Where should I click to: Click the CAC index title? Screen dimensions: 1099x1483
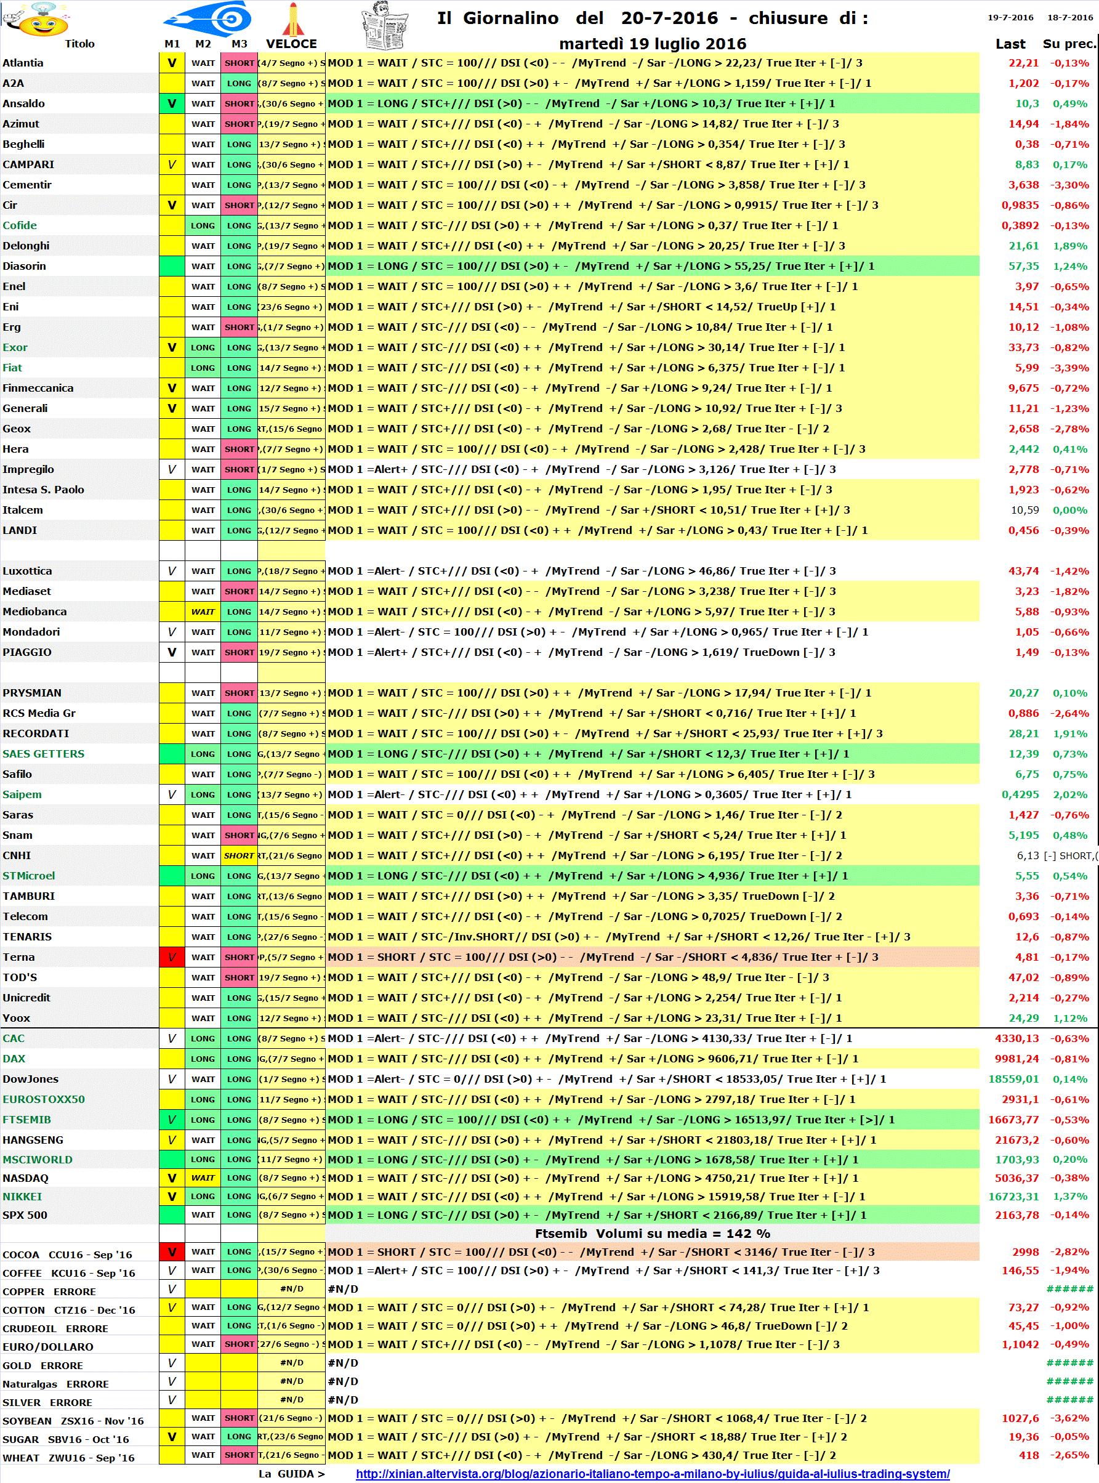[14, 1038]
